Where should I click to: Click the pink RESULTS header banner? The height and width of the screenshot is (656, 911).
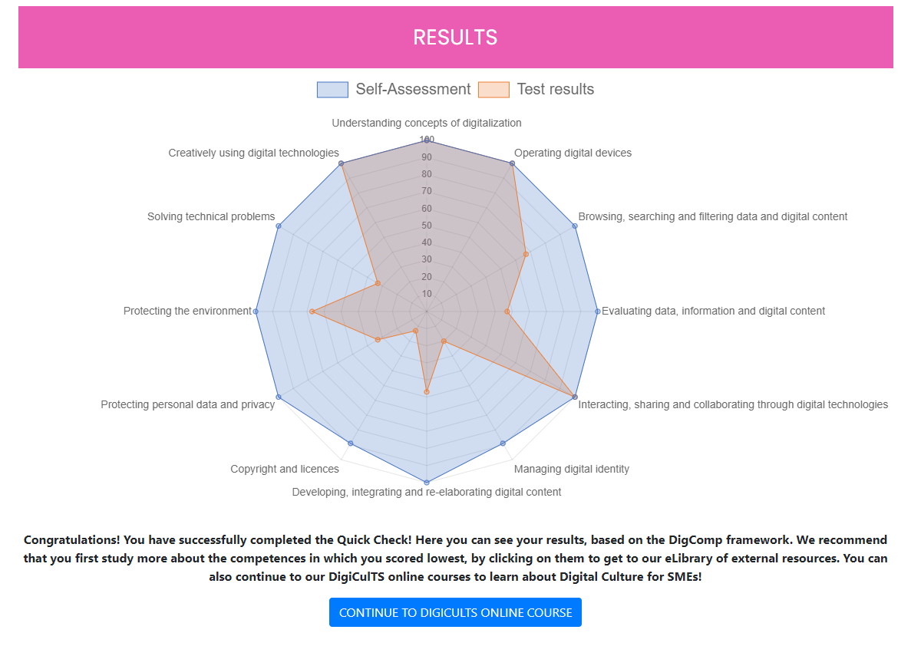point(455,37)
